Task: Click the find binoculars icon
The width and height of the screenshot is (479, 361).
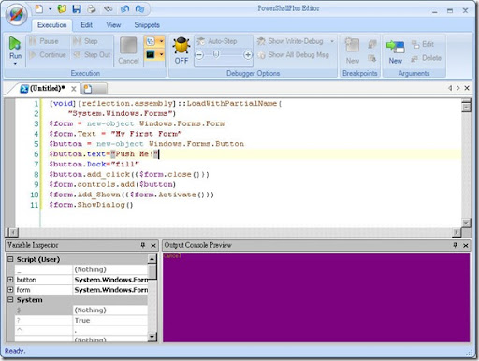Action: click(109, 9)
